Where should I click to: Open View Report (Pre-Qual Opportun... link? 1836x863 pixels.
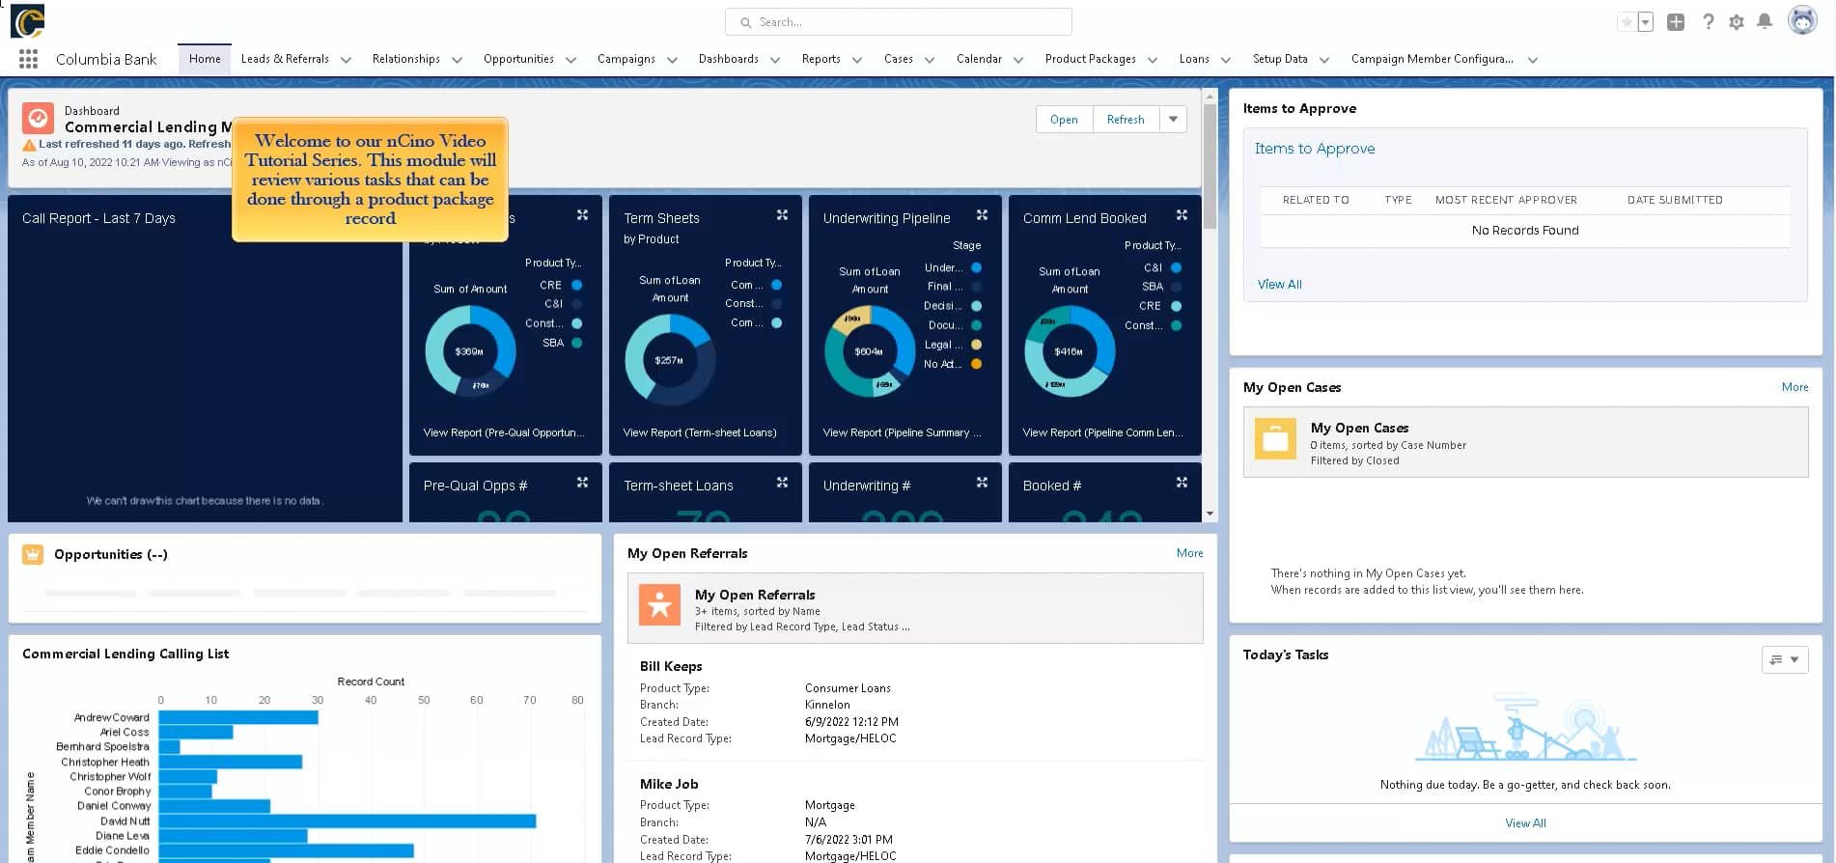tap(504, 432)
